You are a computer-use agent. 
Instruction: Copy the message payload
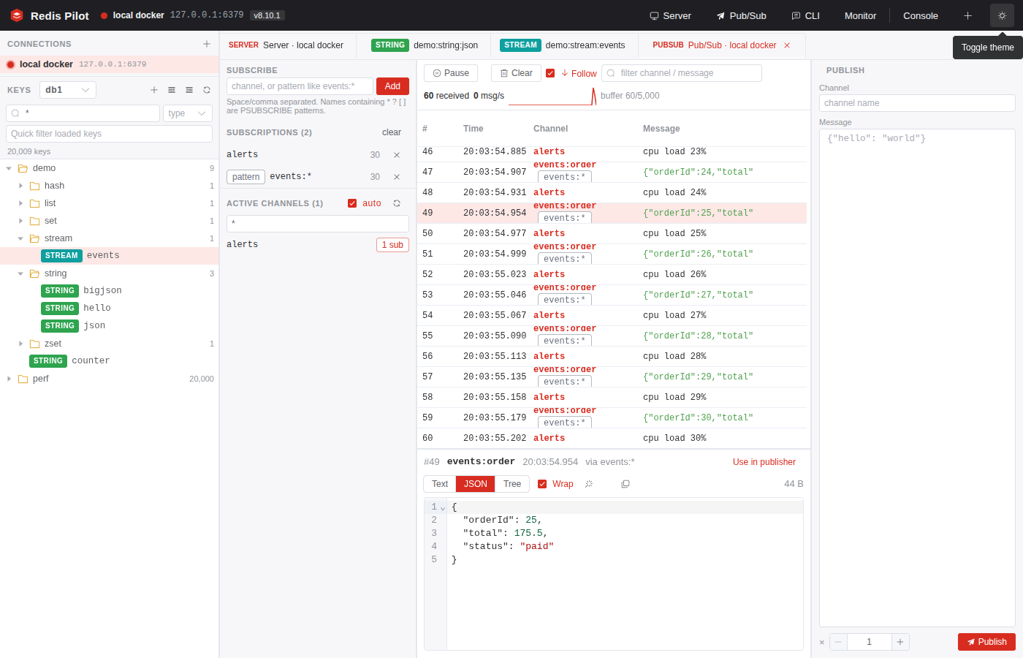[x=625, y=484]
